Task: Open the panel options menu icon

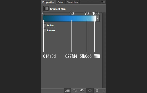Action: point(103,2)
